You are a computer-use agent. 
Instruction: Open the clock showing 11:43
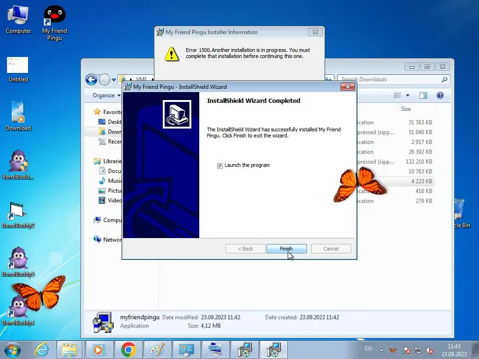click(x=454, y=350)
